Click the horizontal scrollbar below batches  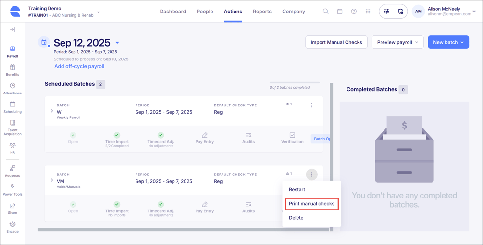coord(183,230)
